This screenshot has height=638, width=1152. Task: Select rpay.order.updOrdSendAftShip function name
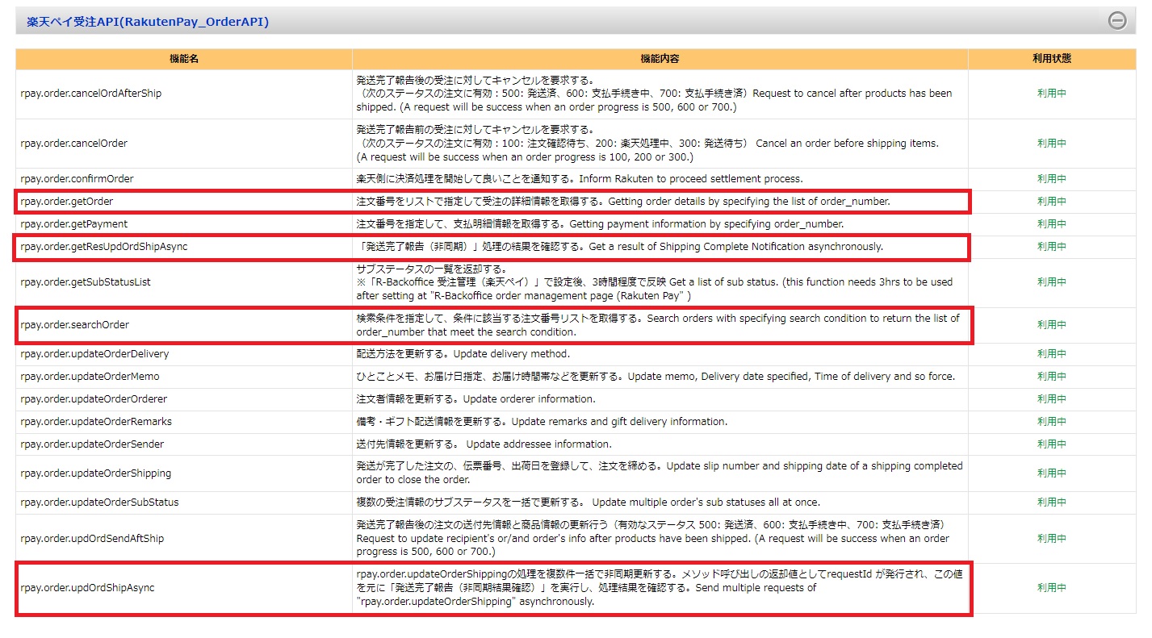(x=92, y=539)
